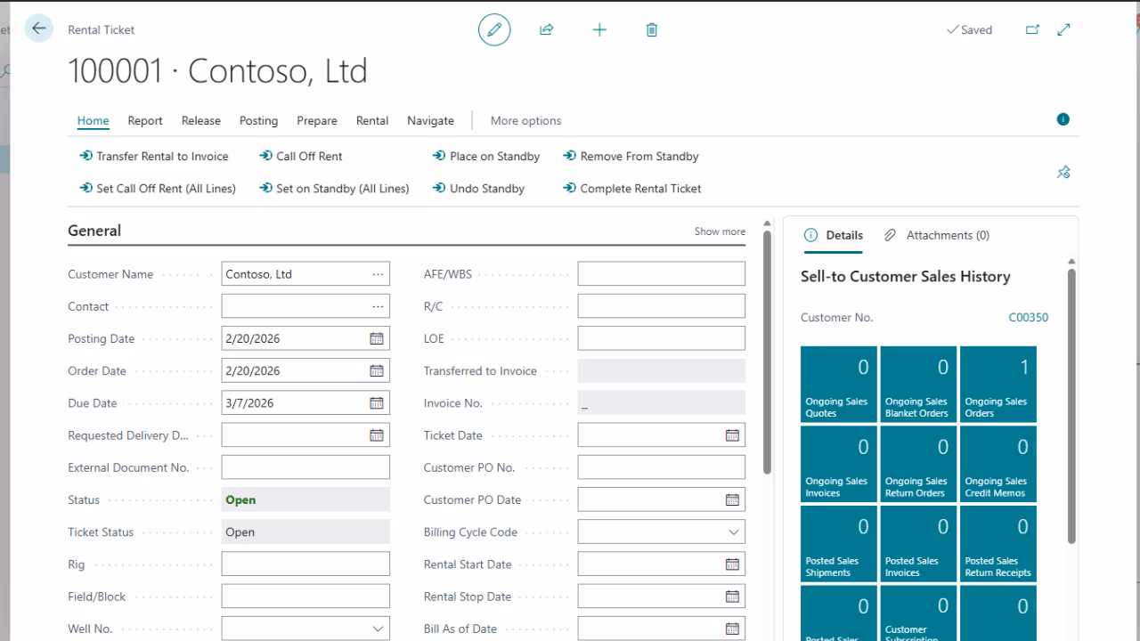Open the ticket in a new window
Viewport: 1140px width, 641px height.
tap(1032, 29)
